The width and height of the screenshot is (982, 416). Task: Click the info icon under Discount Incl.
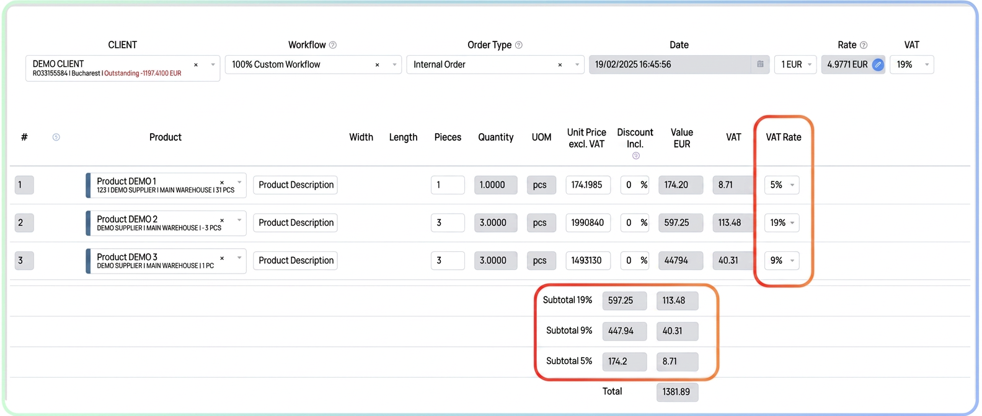635,156
